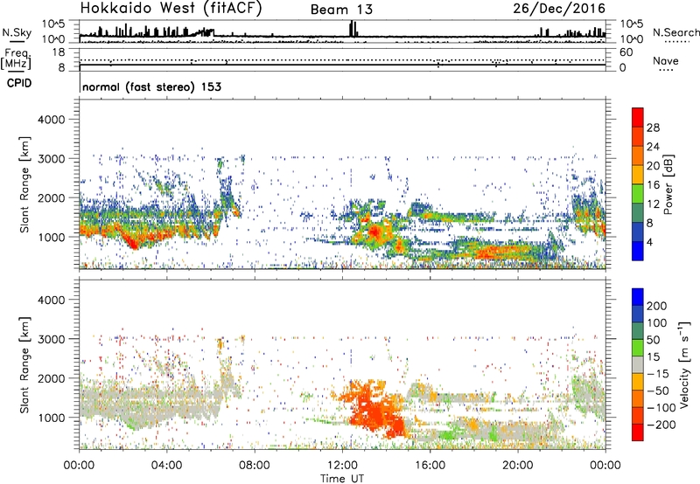The image size is (700, 484).
Task: Click the strong red echo in the power panel near 13:00 UT
Action: click(x=374, y=232)
